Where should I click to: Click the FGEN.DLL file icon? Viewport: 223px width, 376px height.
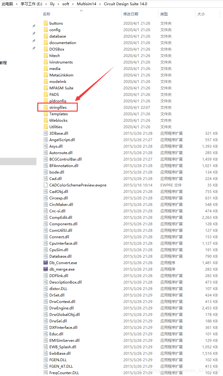pyautogui.click(x=46, y=360)
